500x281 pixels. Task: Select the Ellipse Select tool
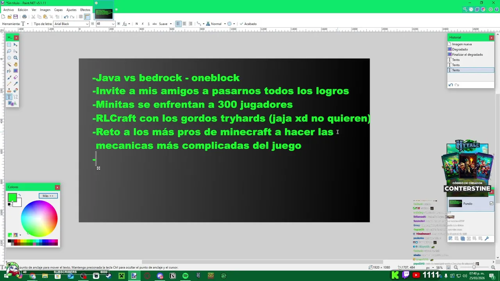click(9, 58)
